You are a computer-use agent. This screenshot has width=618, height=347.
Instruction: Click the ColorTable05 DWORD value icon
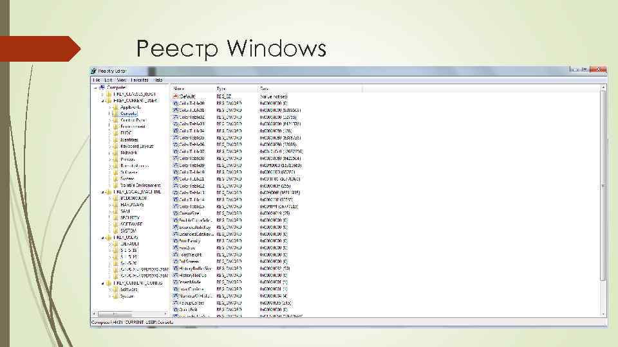click(175, 138)
